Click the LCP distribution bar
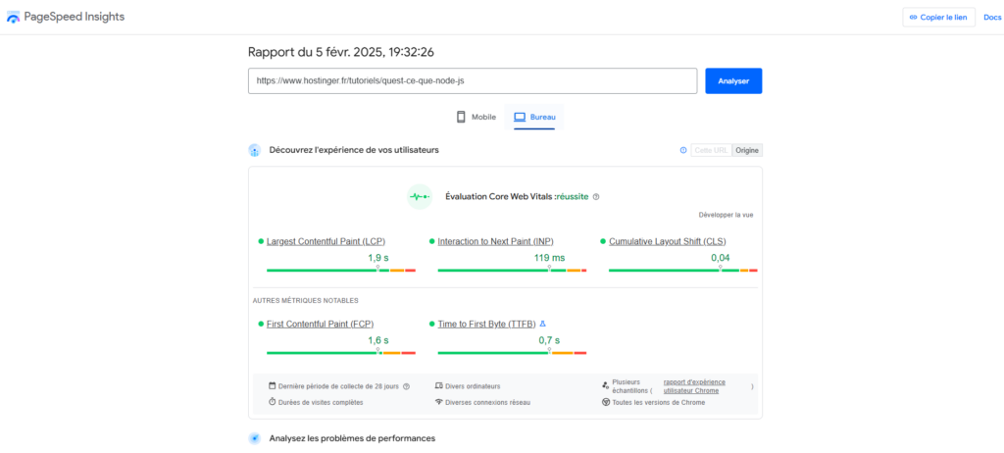Image resolution: width=1004 pixels, height=453 pixels. coord(340,270)
